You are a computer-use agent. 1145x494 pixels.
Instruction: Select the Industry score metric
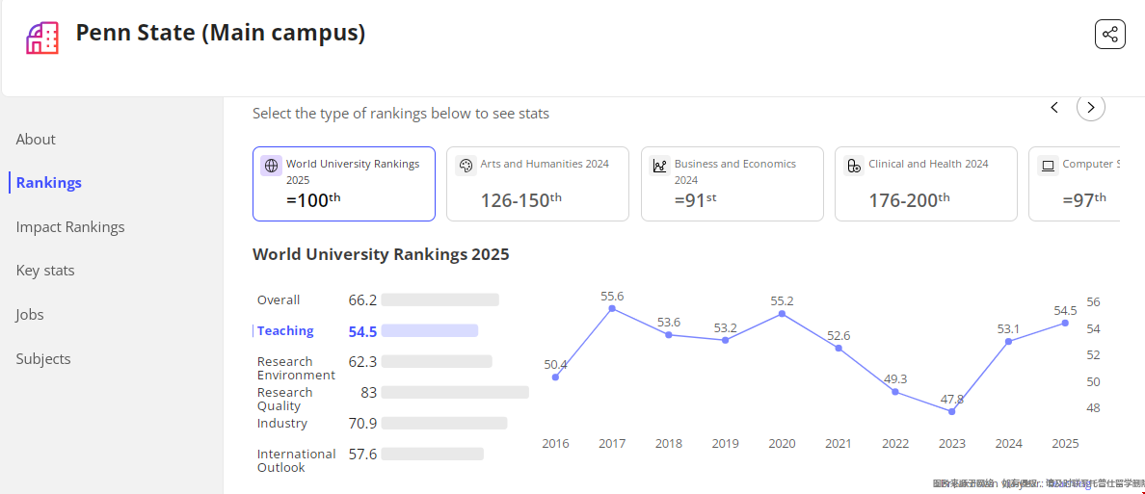(281, 423)
